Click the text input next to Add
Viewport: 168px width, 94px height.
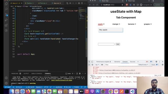click(106, 44)
